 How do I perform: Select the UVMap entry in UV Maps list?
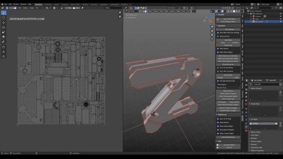tap(264, 124)
